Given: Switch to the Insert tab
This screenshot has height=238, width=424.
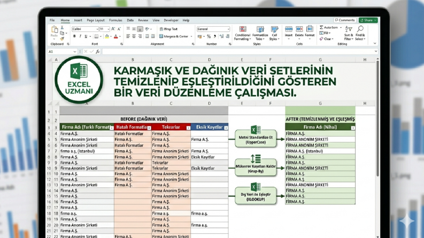Looking at the screenshot, I should pyautogui.click(x=78, y=20).
